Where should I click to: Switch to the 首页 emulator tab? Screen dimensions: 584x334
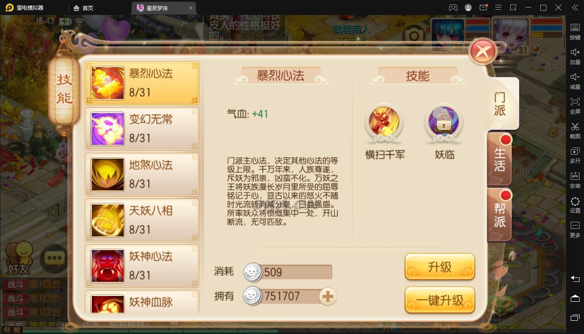(x=83, y=8)
